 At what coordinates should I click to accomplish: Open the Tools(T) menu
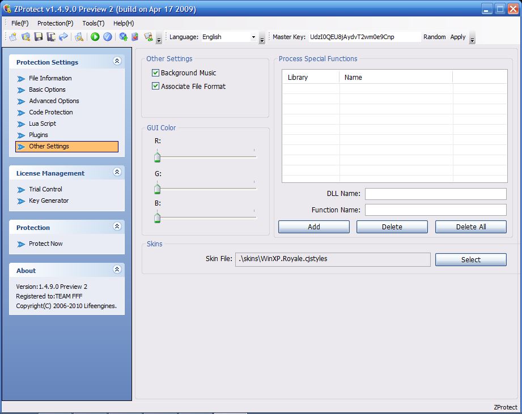[x=93, y=23]
